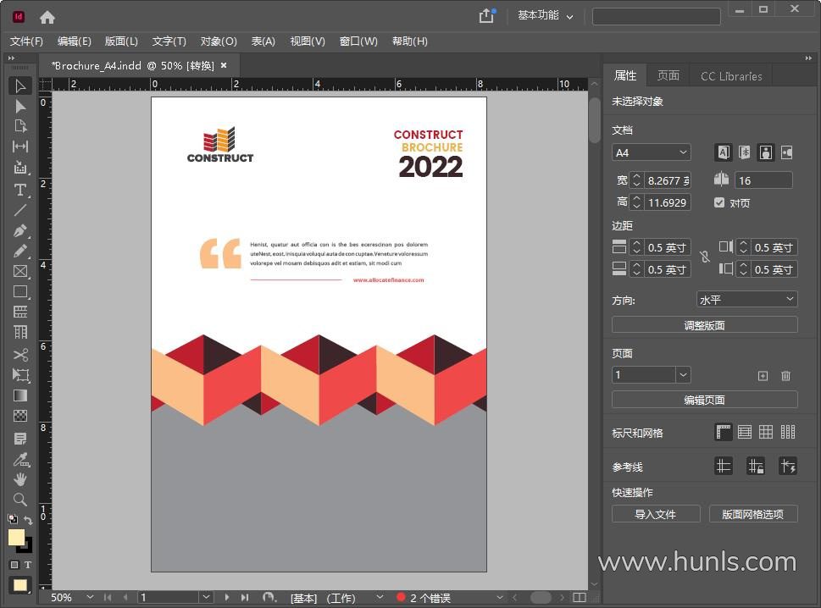Viewport: 821px width, 608px height.
Task: Choose the Hand tool
Action: pos(20,479)
